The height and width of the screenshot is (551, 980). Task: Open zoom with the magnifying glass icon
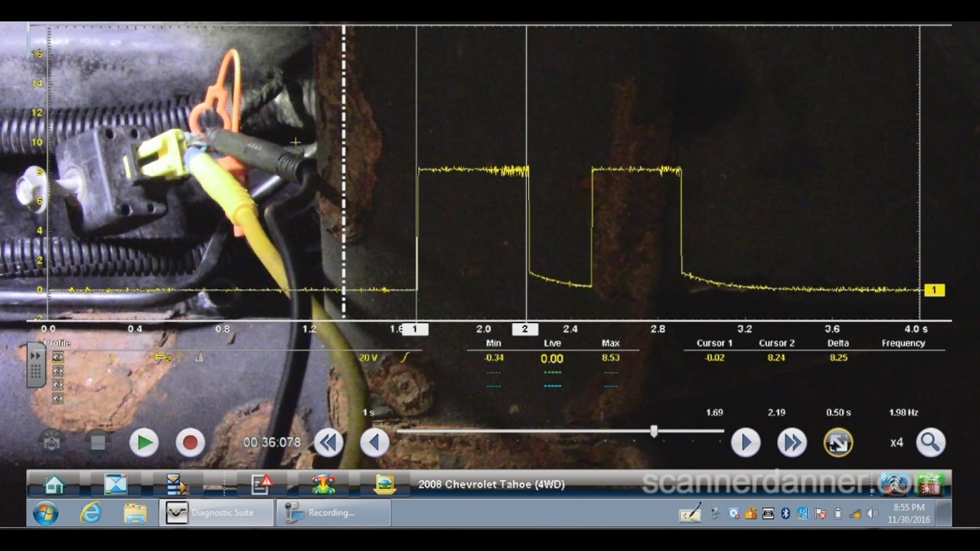[x=930, y=442]
